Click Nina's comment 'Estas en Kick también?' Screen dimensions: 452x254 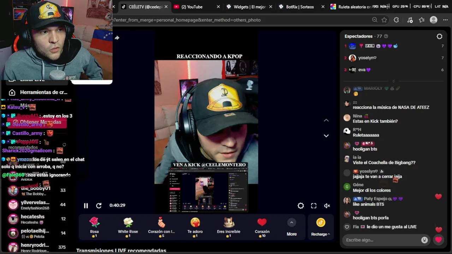(375, 121)
